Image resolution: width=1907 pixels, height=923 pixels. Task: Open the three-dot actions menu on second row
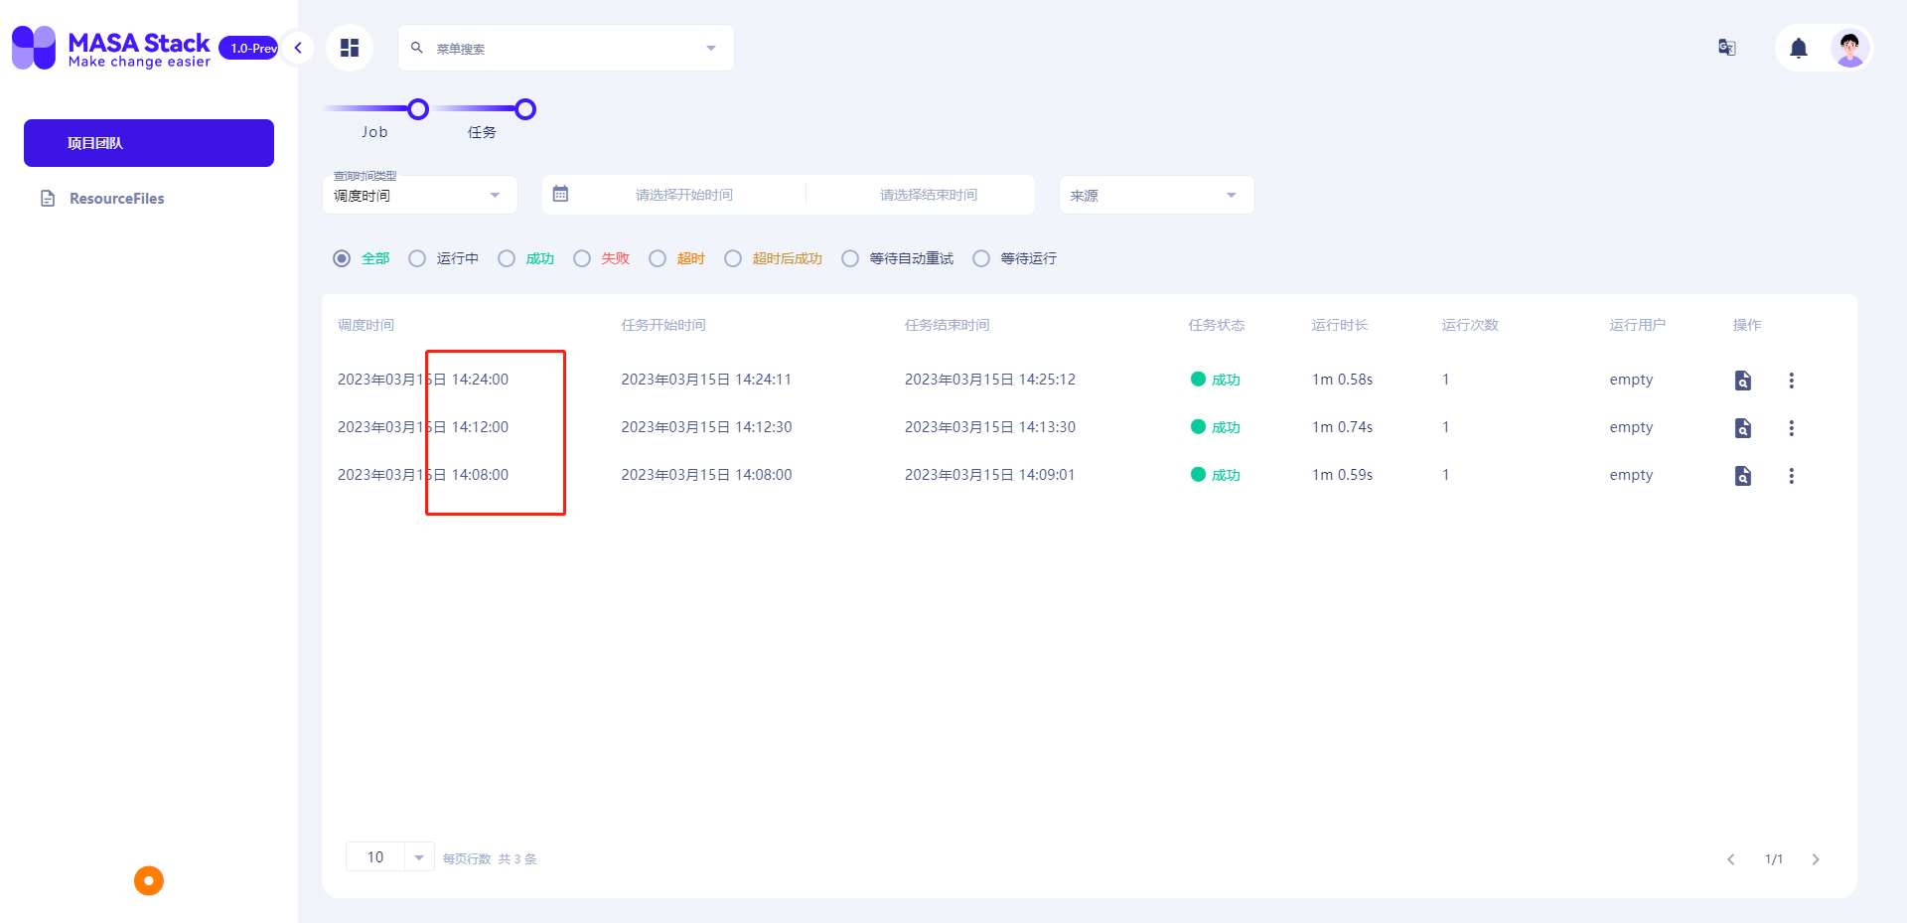(x=1792, y=427)
